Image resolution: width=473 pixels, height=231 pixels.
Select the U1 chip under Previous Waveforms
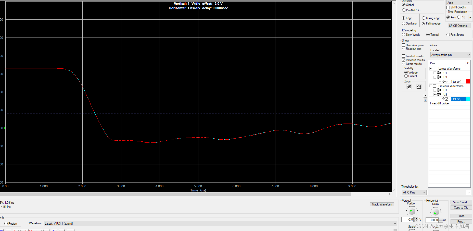coord(439,90)
